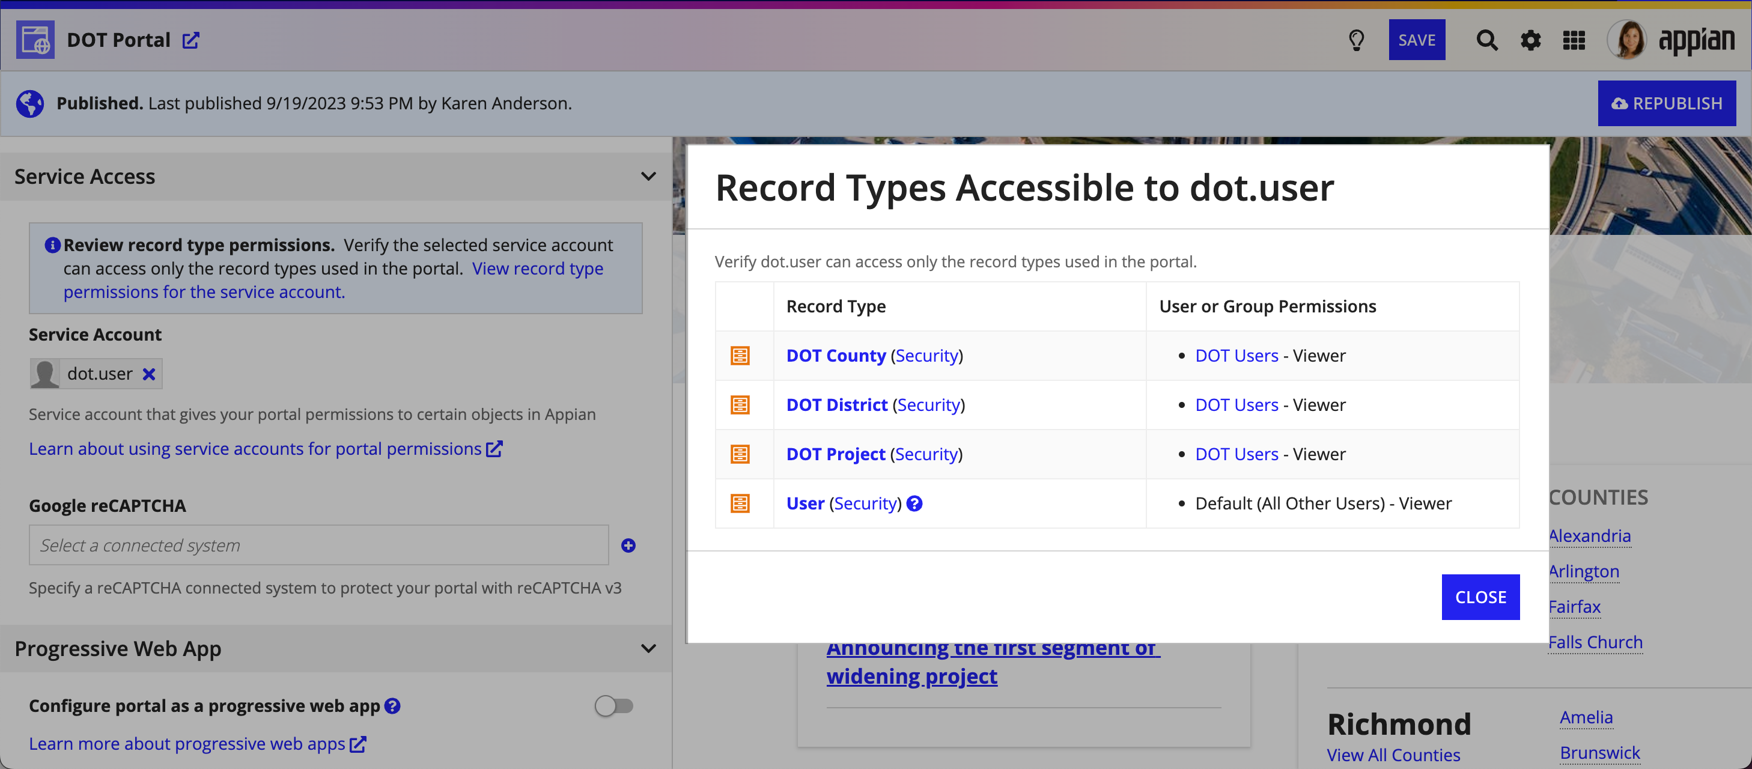The height and width of the screenshot is (769, 1752).
Task: Open the DOT District record type link
Action: click(836, 404)
